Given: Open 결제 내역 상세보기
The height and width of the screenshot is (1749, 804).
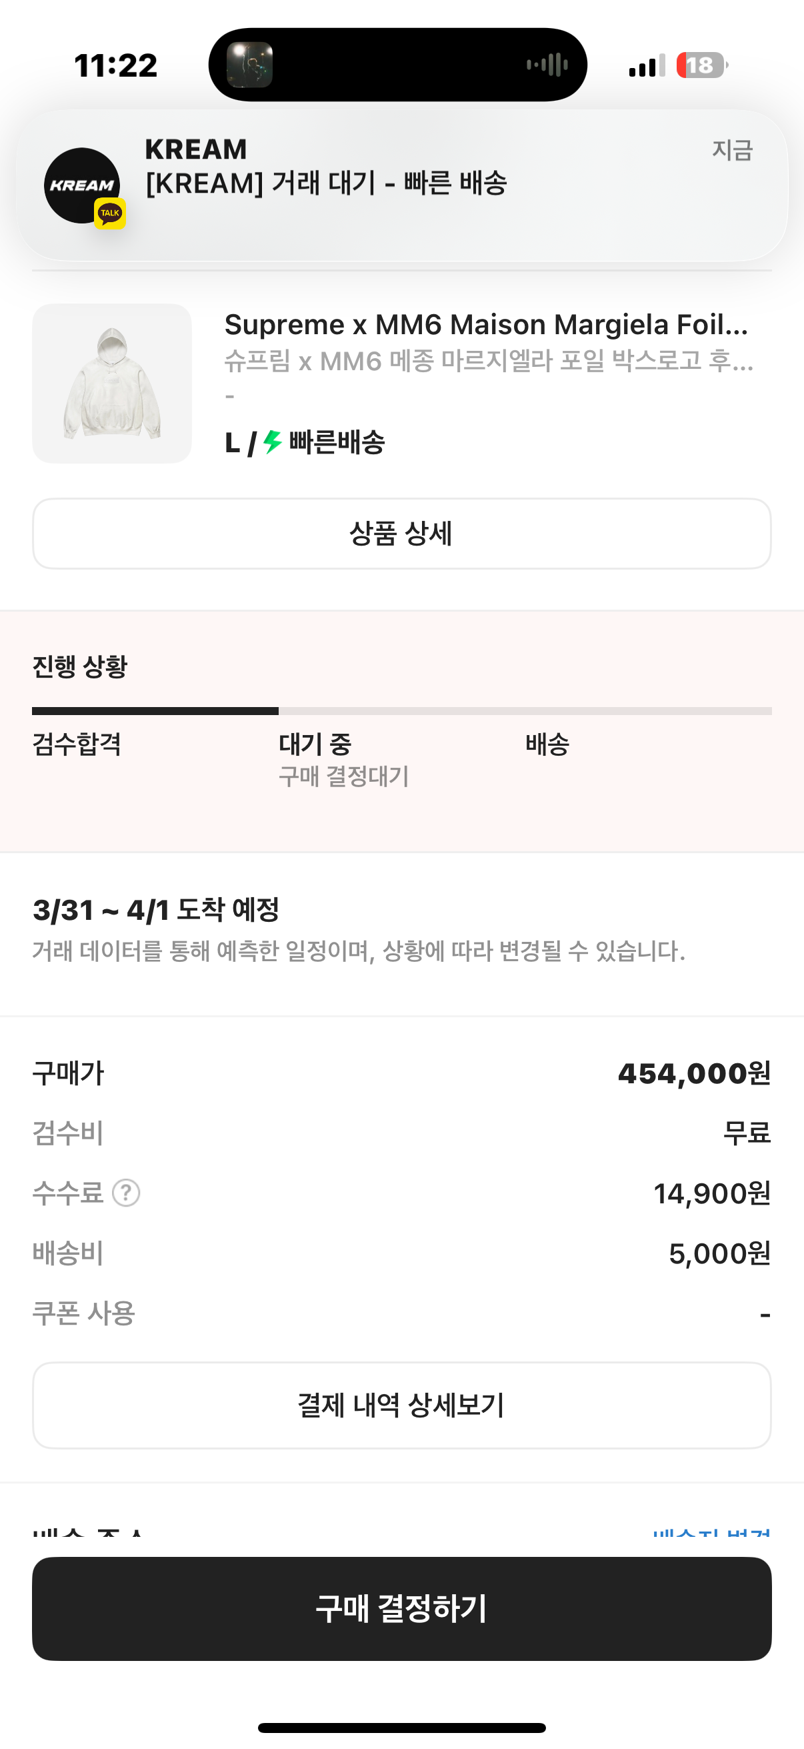Looking at the screenshot, I should pos(401,1405).
